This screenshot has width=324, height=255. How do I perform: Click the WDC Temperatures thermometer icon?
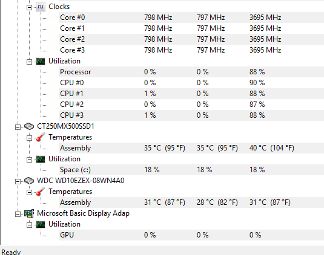[x=41, y=192]
